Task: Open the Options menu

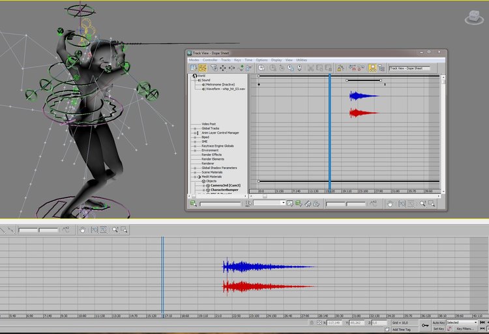Action: [x=261, y=60]
